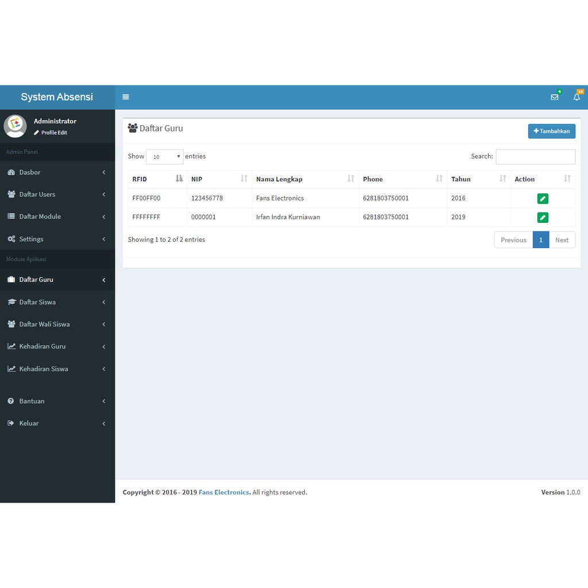Open the bell alerts icon
Image resolution: width=588 pixels, height=588 pixels.
click(x=577, y=97)
